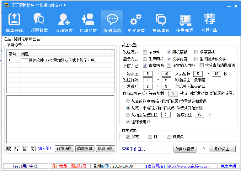Open the 自动加群 auto join group icon
The height and width of the screenshot is (171, 241).
tap(88, 23)
